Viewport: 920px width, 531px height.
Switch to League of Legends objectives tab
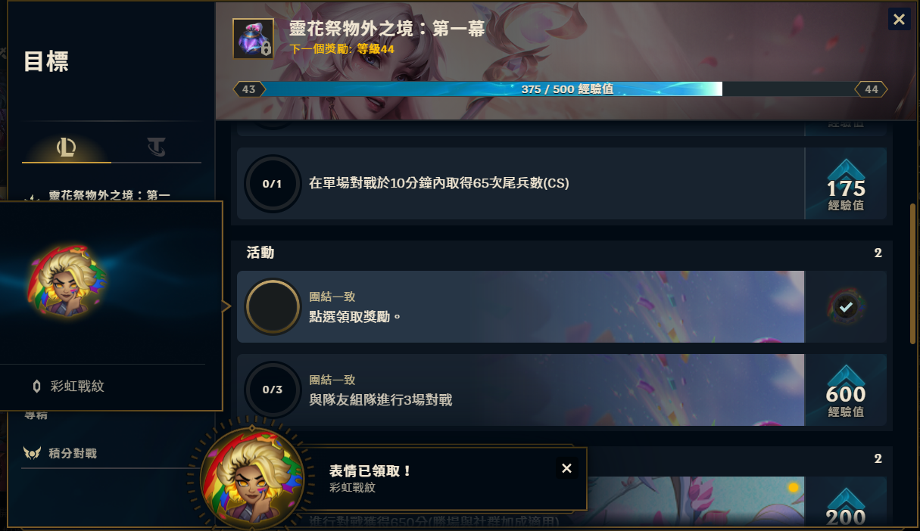tap(67, 147)
